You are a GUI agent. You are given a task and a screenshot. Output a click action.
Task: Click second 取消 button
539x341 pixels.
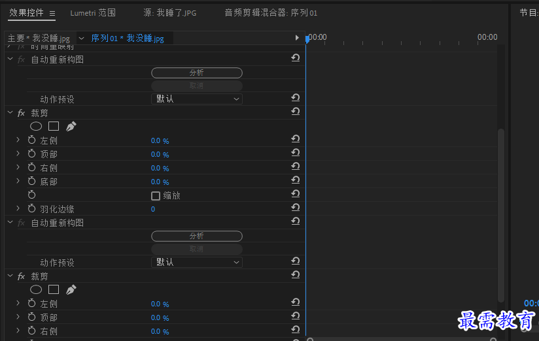tap(197, 249)
